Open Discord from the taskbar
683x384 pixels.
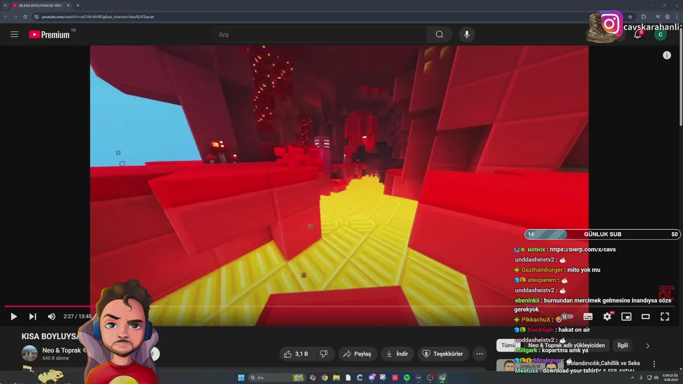point(371,378)
